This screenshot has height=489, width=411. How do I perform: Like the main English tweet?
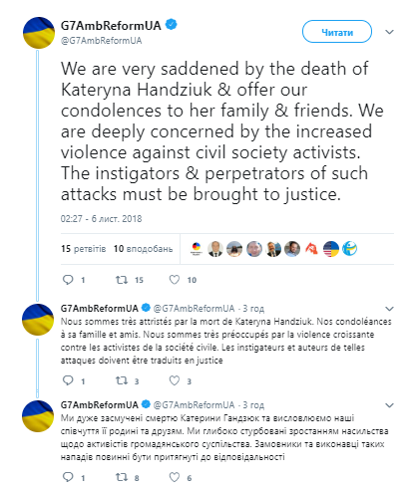tap(175, 280)
